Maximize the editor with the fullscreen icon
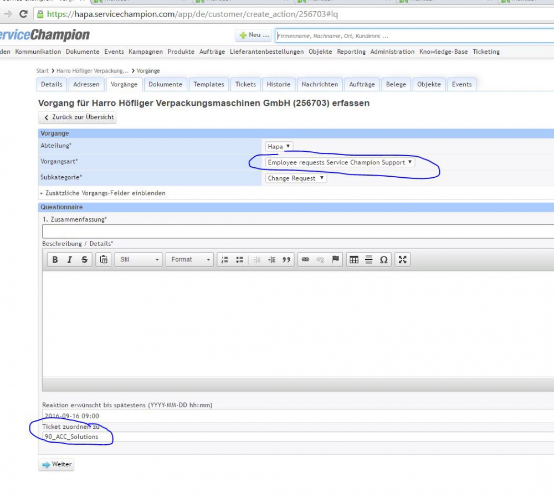Screen dimensions: 554x498 [x=402, y=260]
